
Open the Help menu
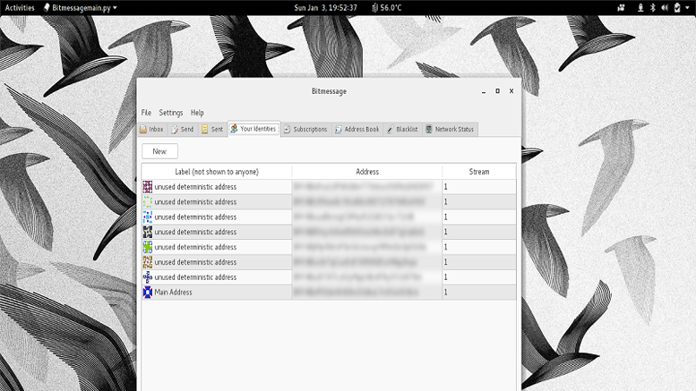[x=197, y=113]
